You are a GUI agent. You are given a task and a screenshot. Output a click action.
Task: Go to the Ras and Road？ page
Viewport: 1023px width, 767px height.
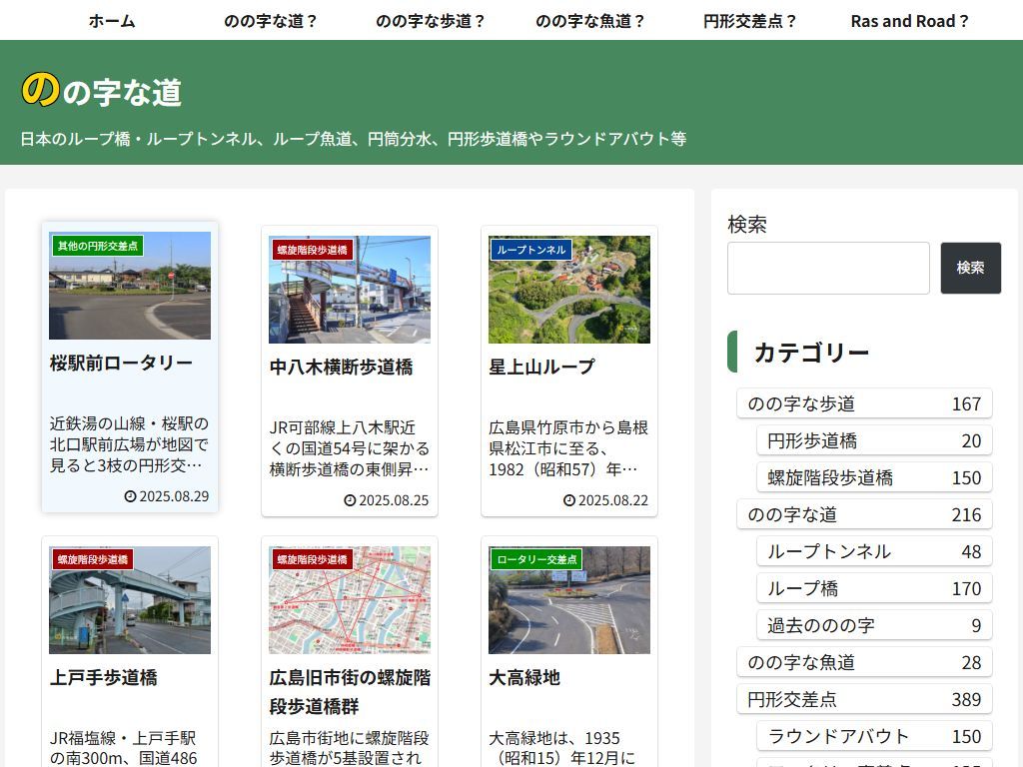pyautogui.click(x=909, y=21)
